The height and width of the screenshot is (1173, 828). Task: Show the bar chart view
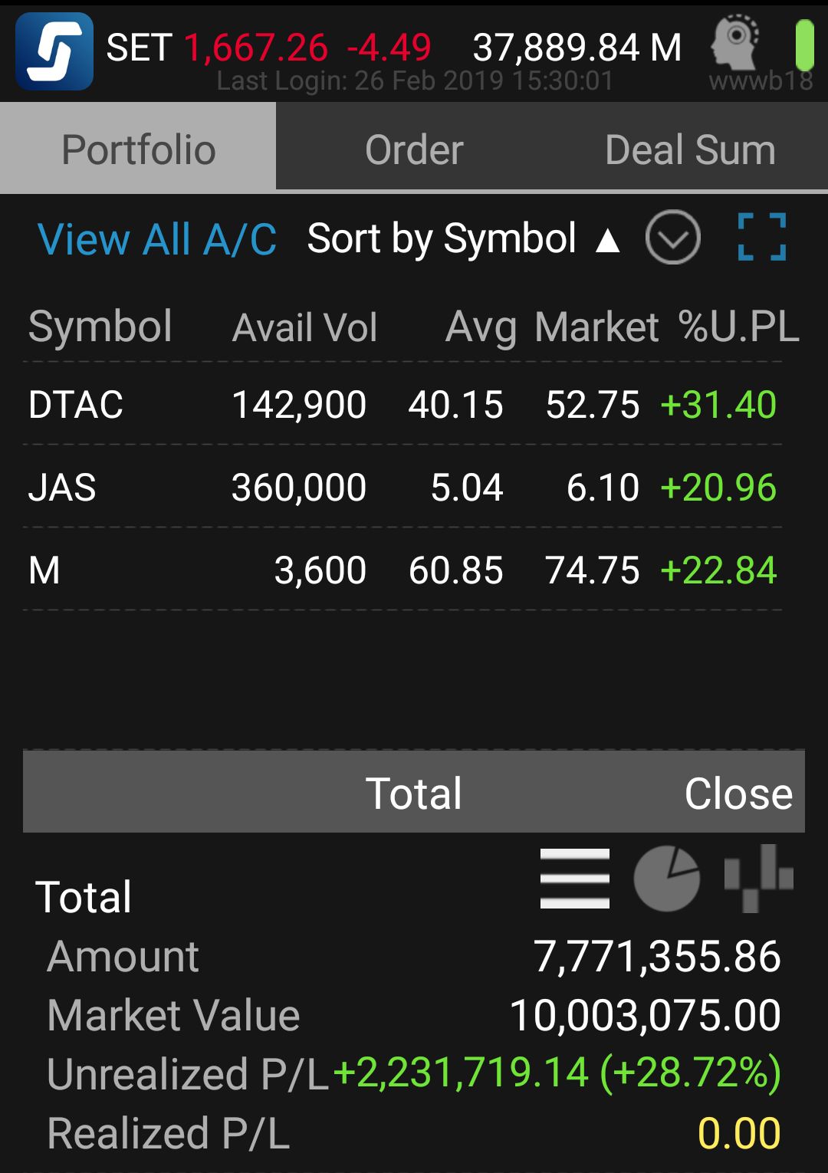pos(759,879)
